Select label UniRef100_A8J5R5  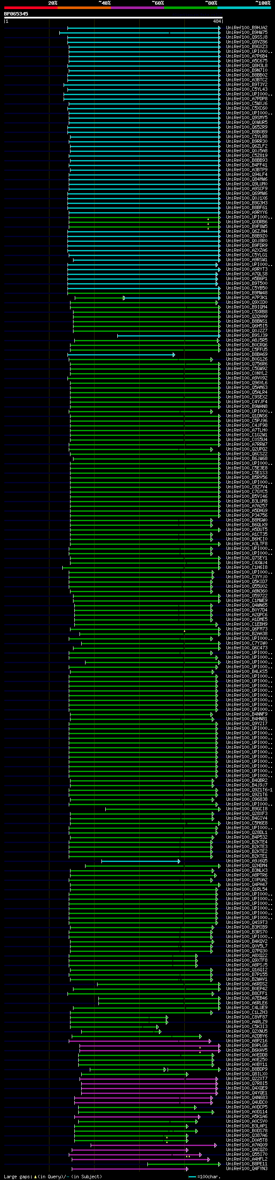coord(247,340)
